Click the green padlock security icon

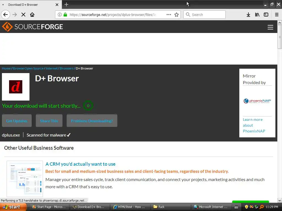click(x=65, y=15)
